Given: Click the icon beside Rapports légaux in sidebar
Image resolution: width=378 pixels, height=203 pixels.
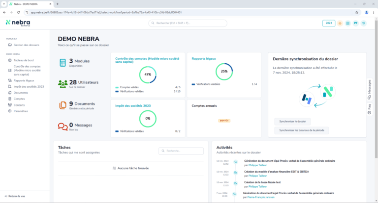Looking at the screenshot, I should click(x=10, y=80).
